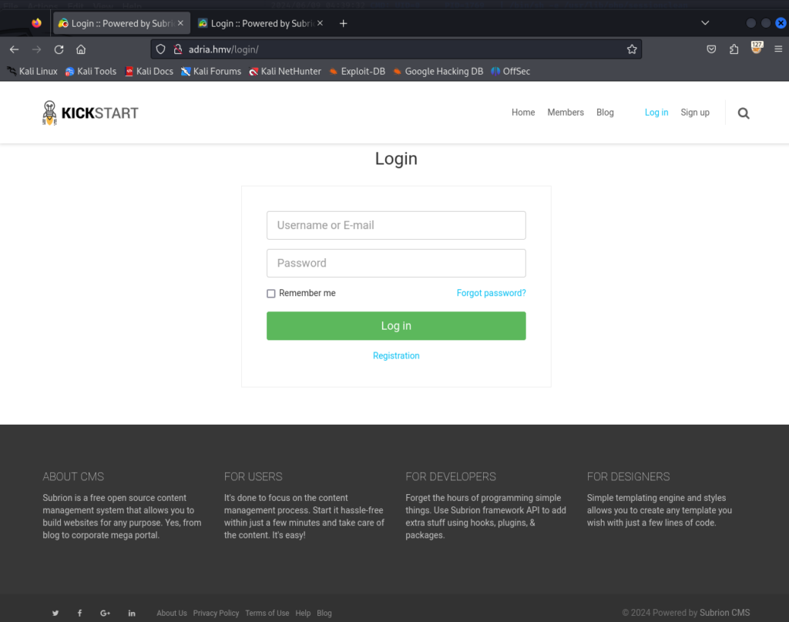Click the Kickstart logo

(91, 113)
